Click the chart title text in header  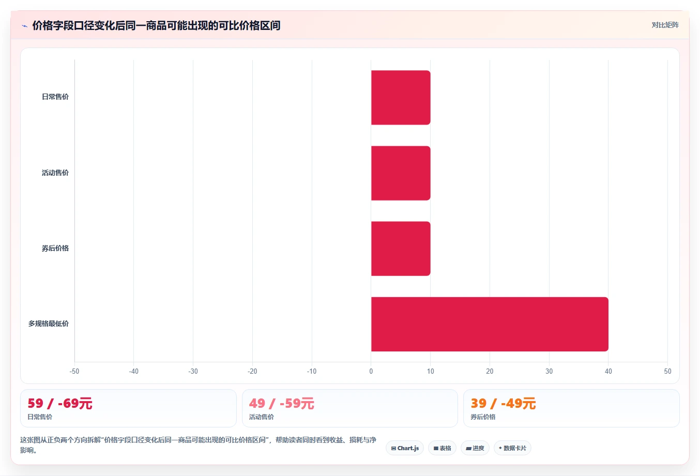point(156,25)
